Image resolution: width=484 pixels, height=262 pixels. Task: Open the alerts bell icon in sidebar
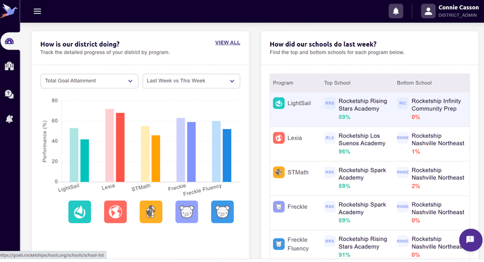click(x=9, y=119)
